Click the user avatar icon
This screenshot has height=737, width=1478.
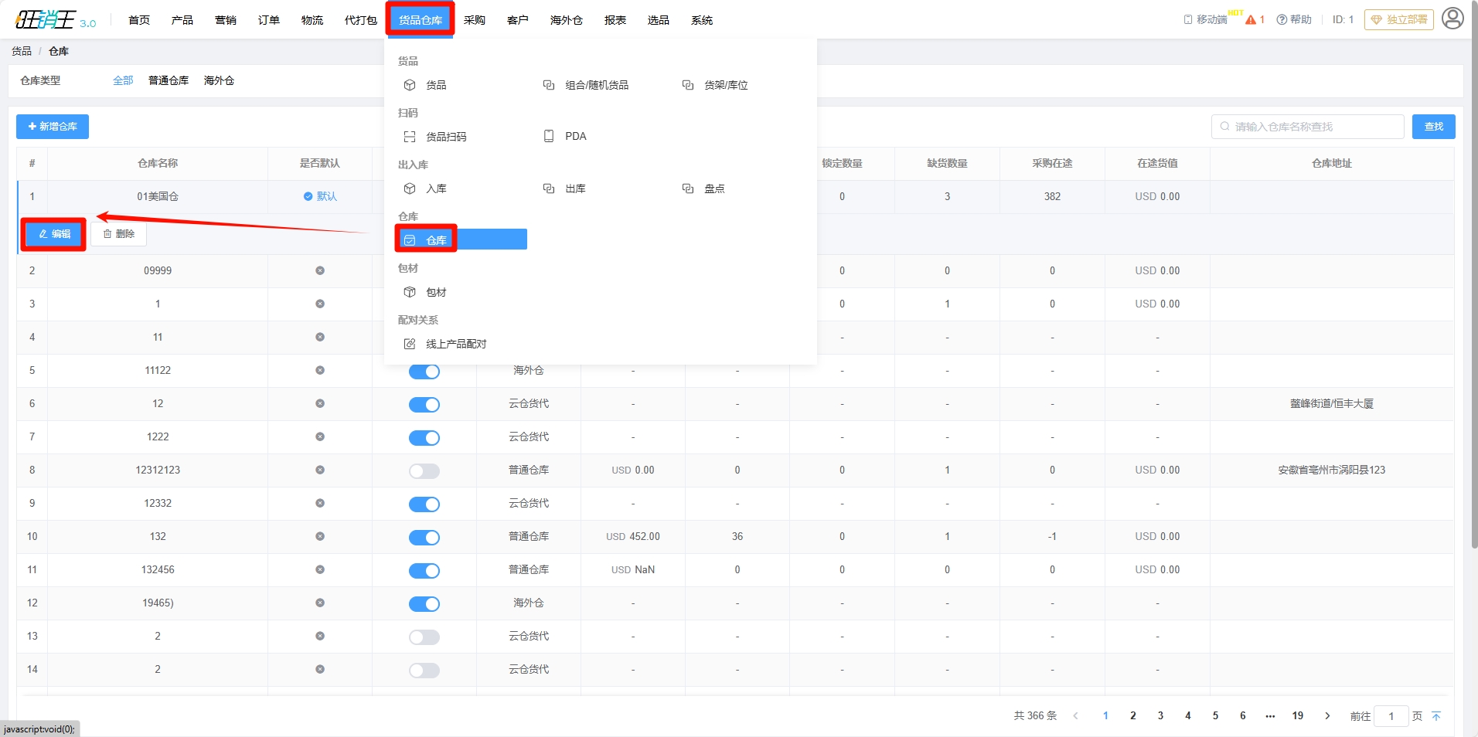tap(1452, 19)
